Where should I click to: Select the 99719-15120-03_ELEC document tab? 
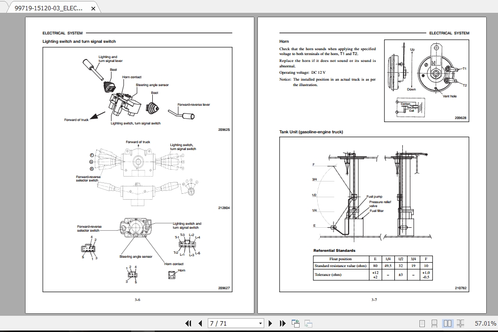[x=49, y=8]
